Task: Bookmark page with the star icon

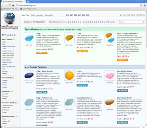Action: [x=141, y=5]
